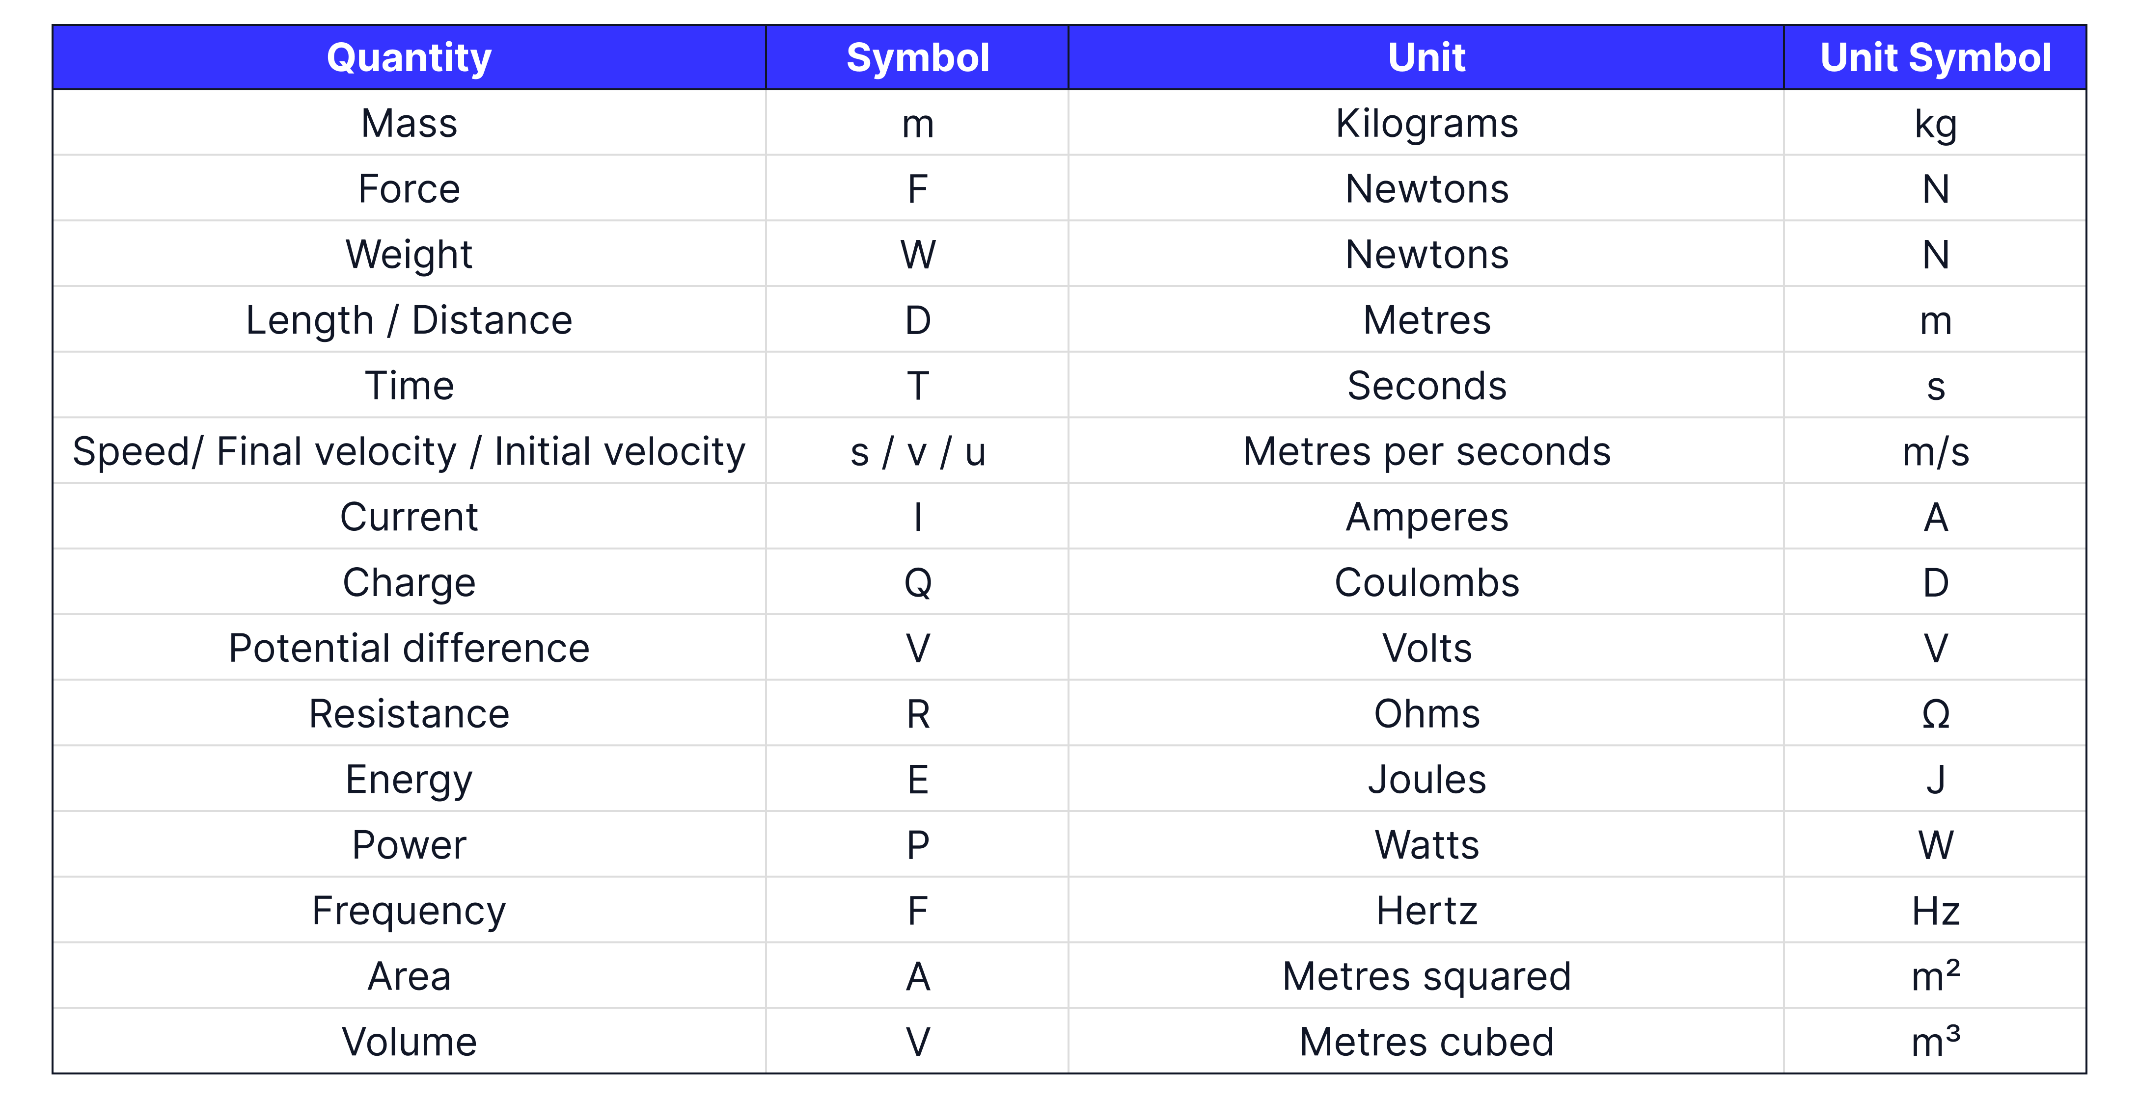
Task: Click the Unit Symbol column header
Action: tap(1935, 58)
